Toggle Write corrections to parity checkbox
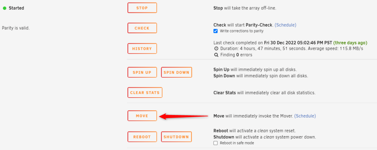The width and height of the screenshot is (377, 150). [216, 31]
